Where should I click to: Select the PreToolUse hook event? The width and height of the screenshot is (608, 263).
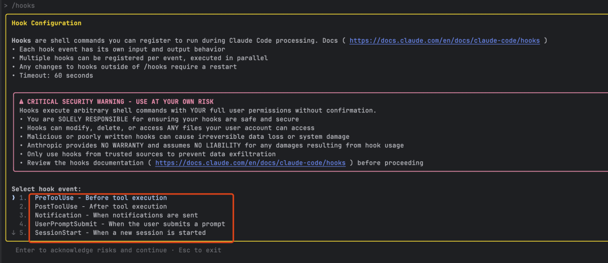(x=101, y=198)
